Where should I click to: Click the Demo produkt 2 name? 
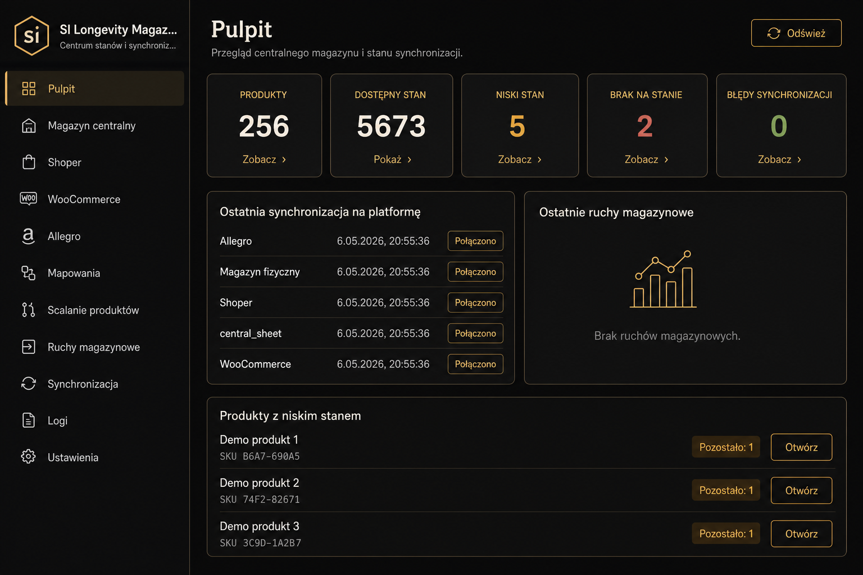pos(260,483)
